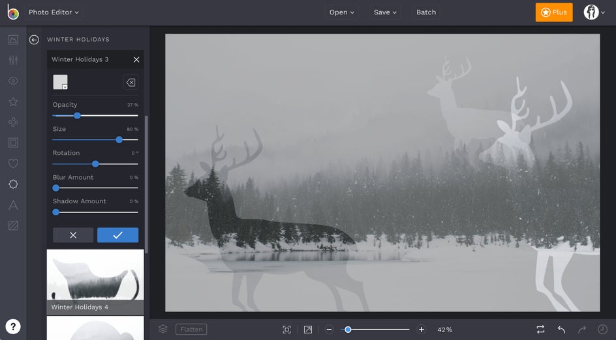Click the compare original swap icon
Image resolution: width=616 pixels, height=340 pixels.
click(540, 330)
